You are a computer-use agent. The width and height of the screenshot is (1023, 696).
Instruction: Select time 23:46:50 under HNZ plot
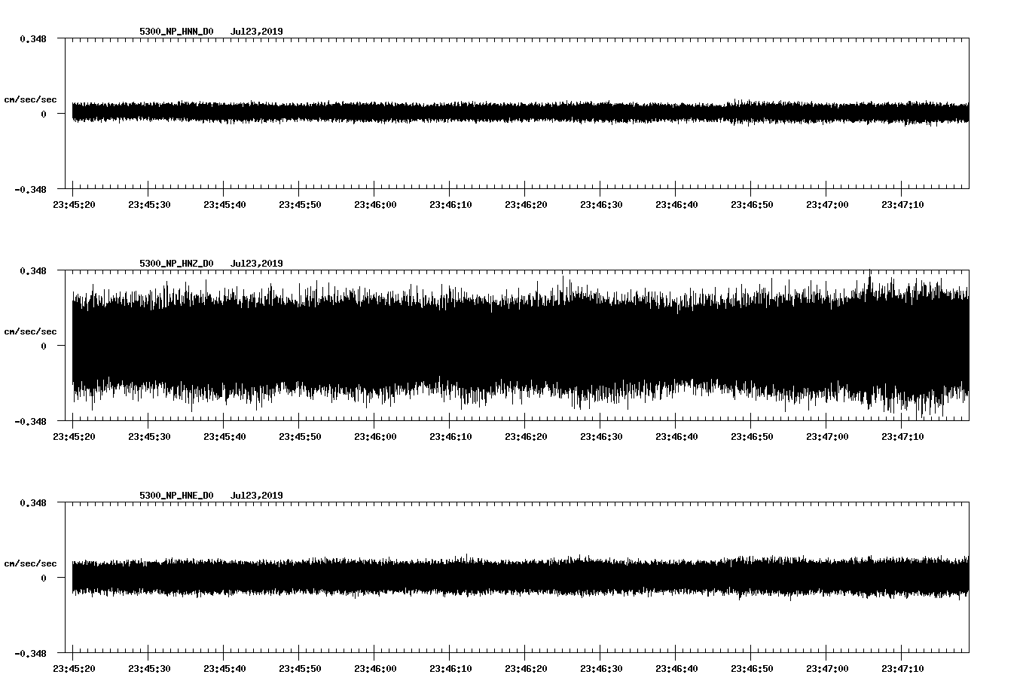click(x=752, y=437)
